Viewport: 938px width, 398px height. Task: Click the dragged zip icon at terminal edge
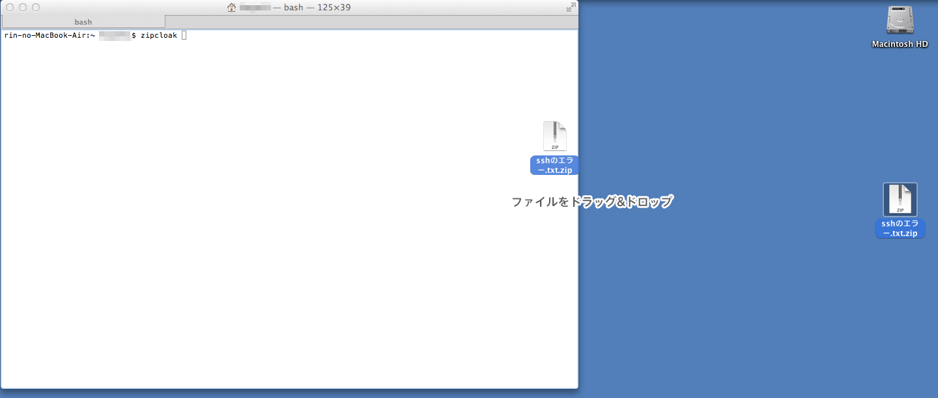[x=554, y=137]
